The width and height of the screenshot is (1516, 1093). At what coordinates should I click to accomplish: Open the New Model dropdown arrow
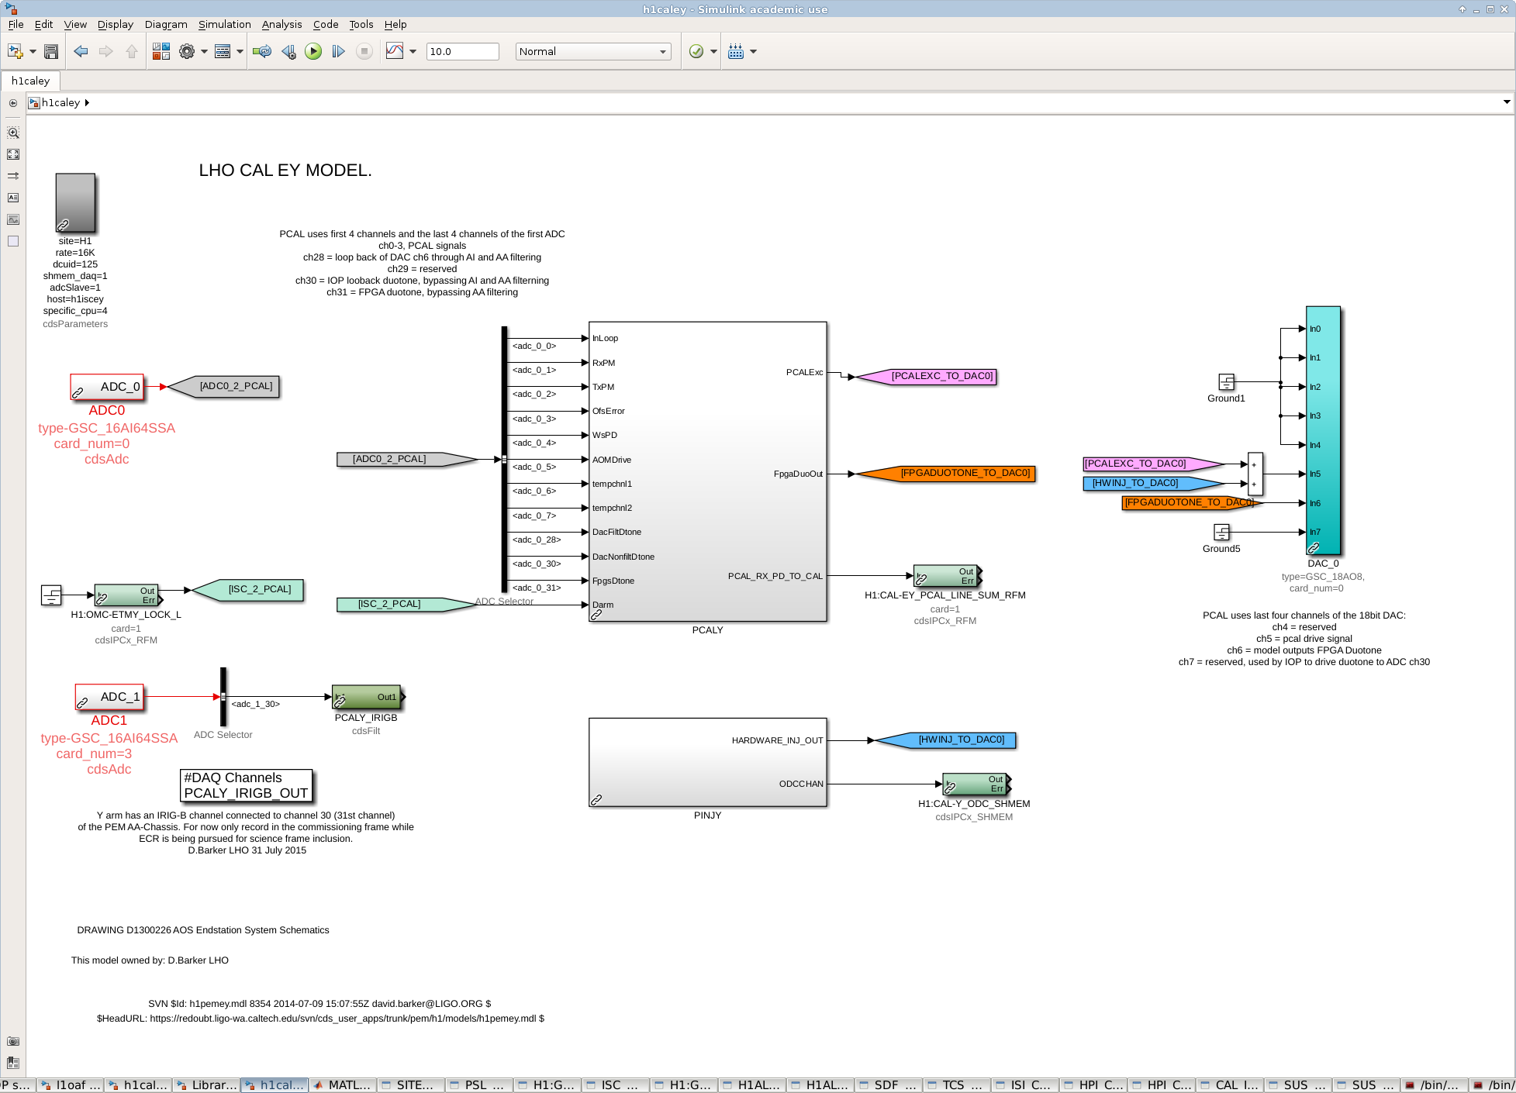tap(33, 51)
